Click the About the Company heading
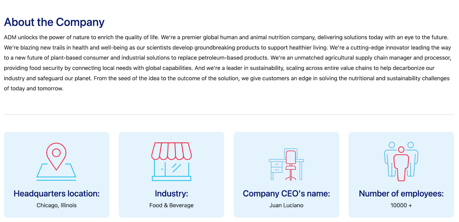Image resolution: width=459 pixels, height=222 pixels. (54, 22)
